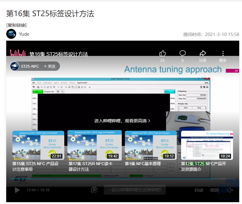
Task: Open 第17集 ST25R NFC读卡器设计方法 thumbnail
Action: [x=94, y=145]
